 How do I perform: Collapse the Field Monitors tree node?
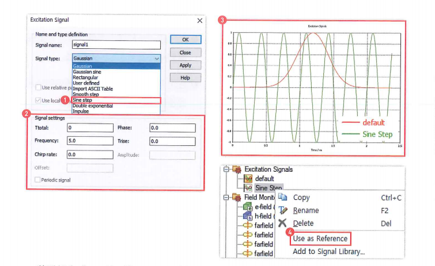click(226, 198)
